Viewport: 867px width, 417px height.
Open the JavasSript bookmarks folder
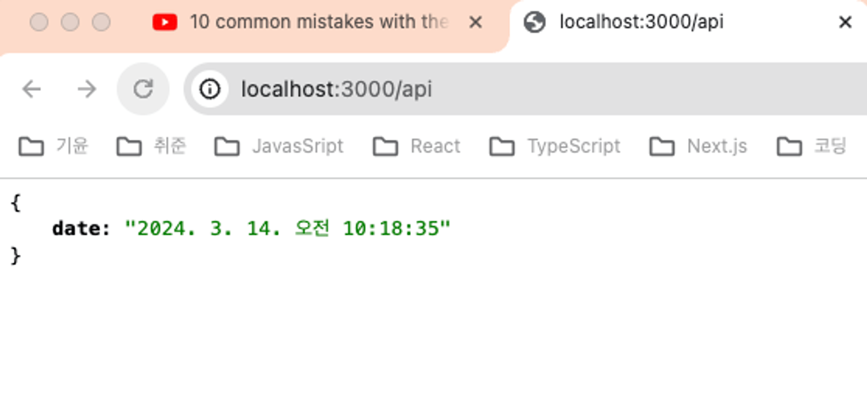click(x=279, y=146)
